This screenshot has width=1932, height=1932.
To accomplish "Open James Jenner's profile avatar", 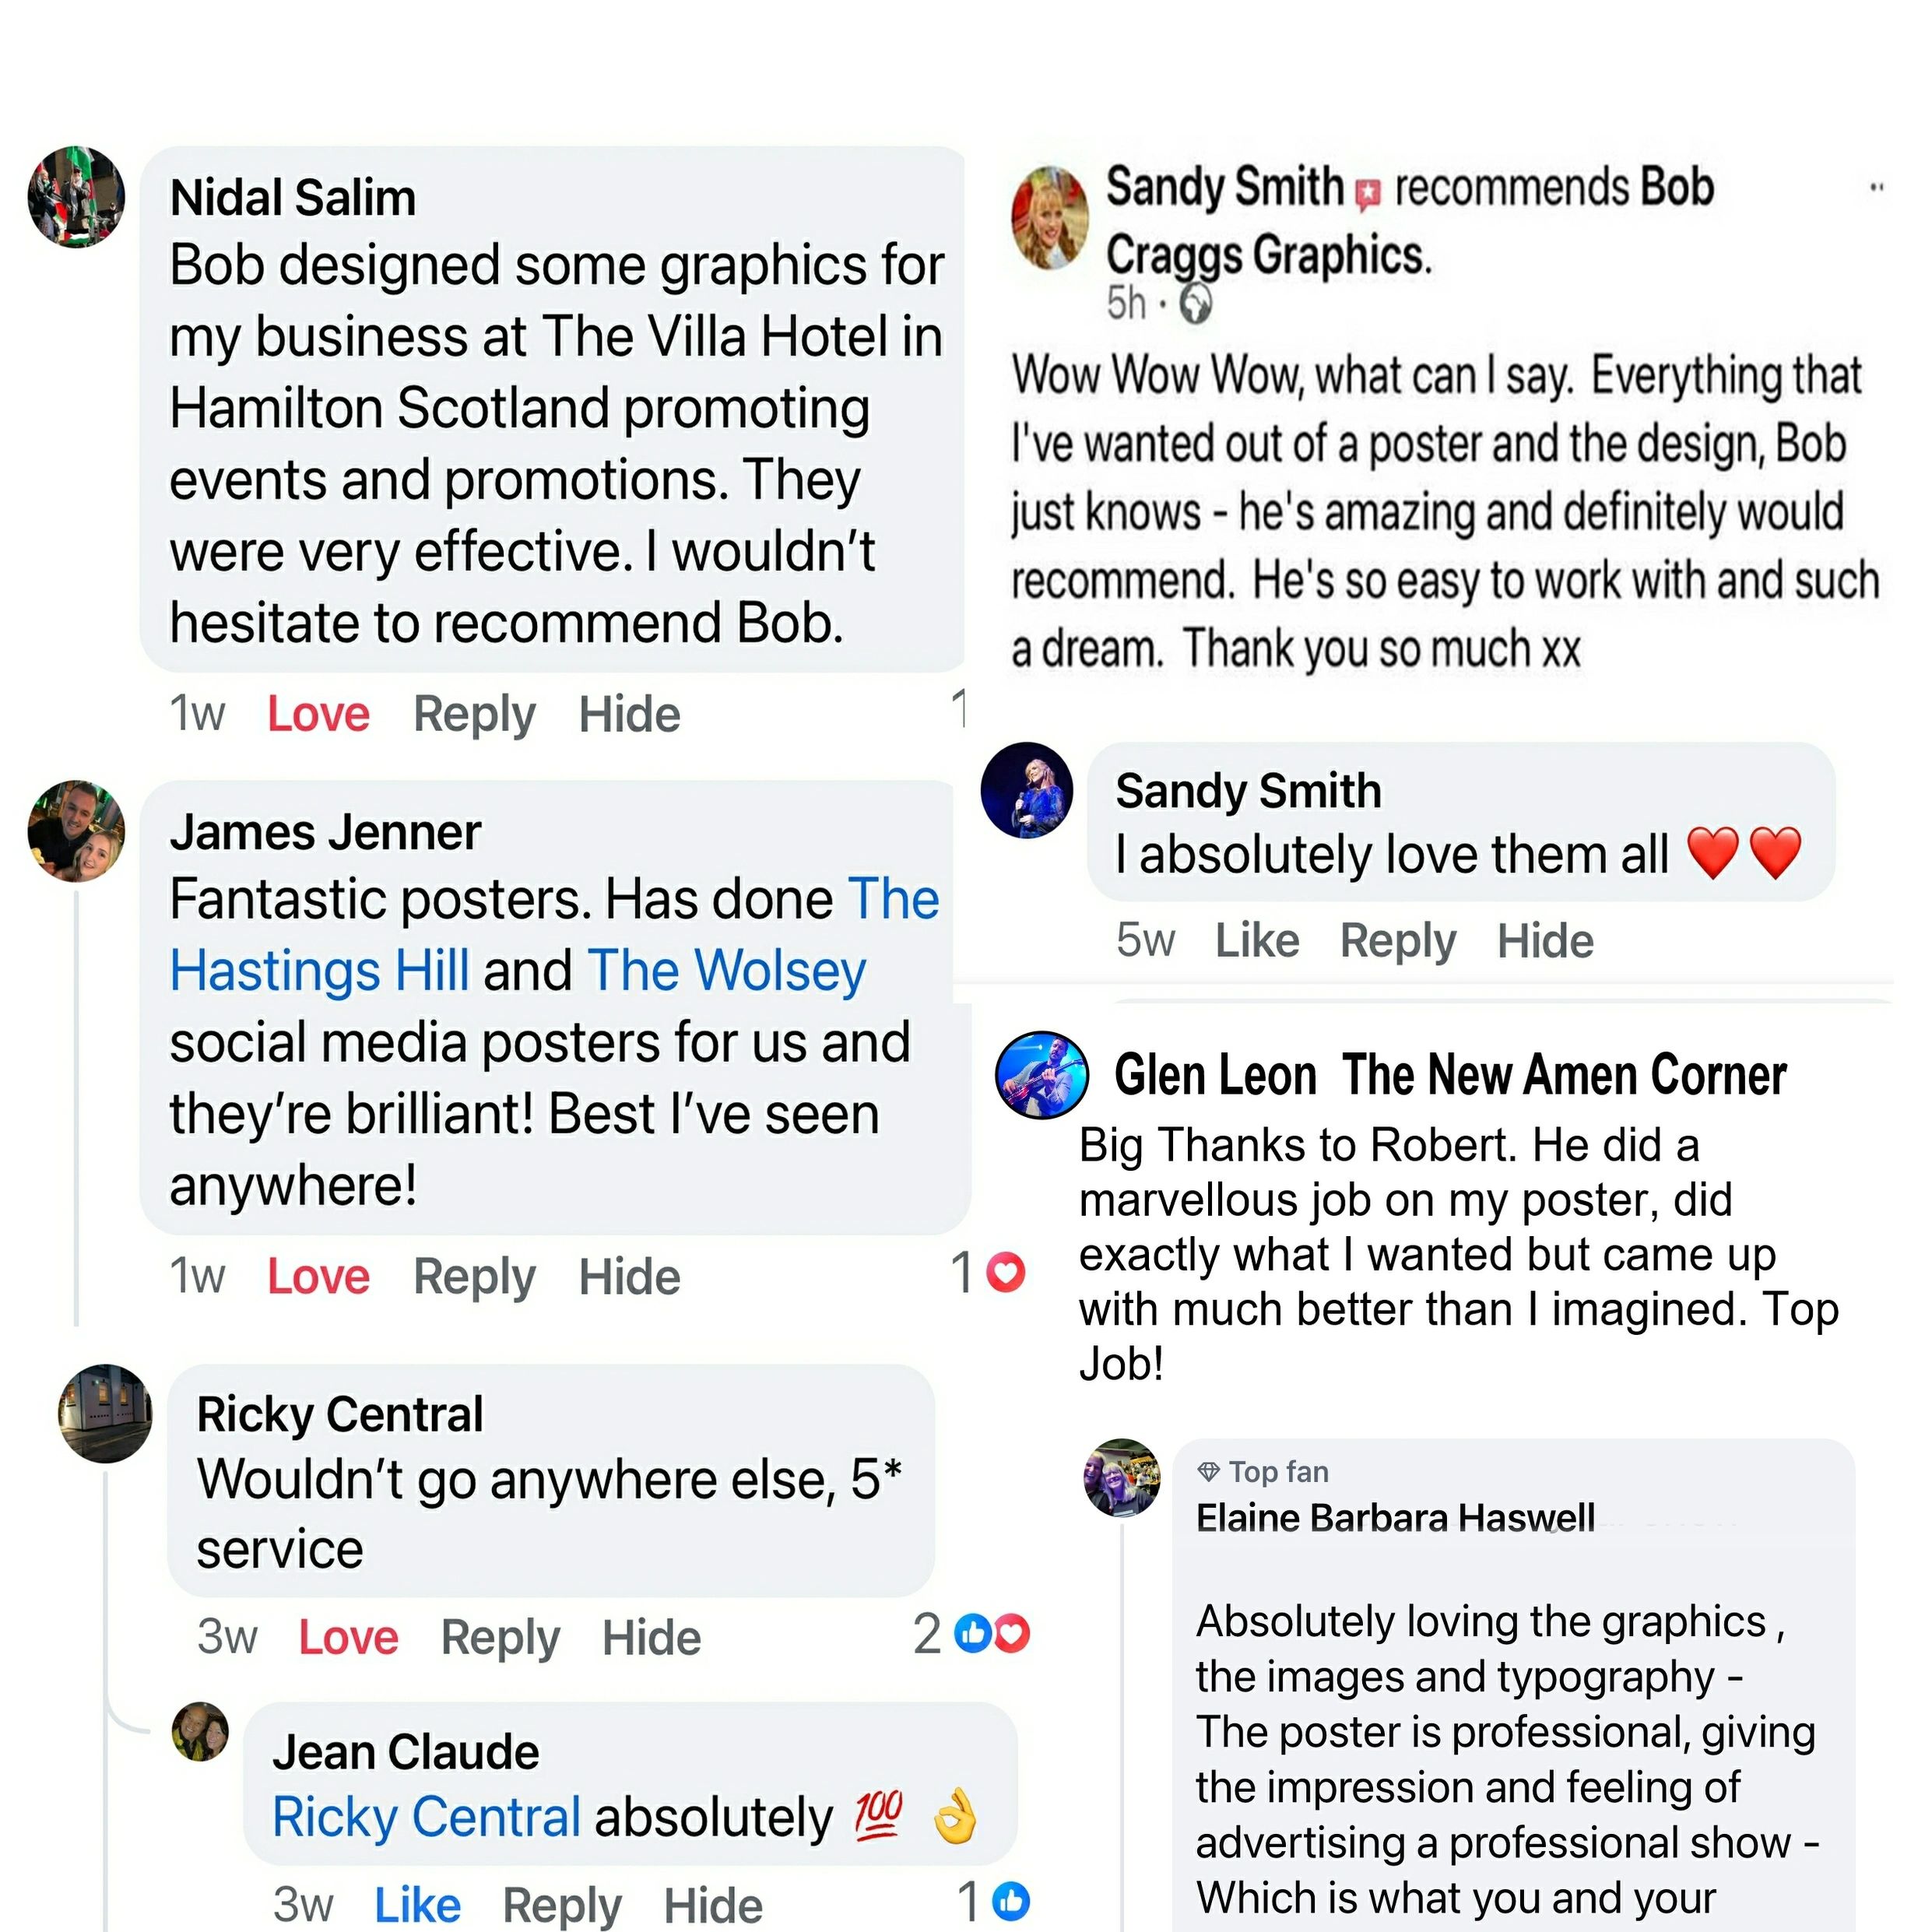I will tap(76, 830).
